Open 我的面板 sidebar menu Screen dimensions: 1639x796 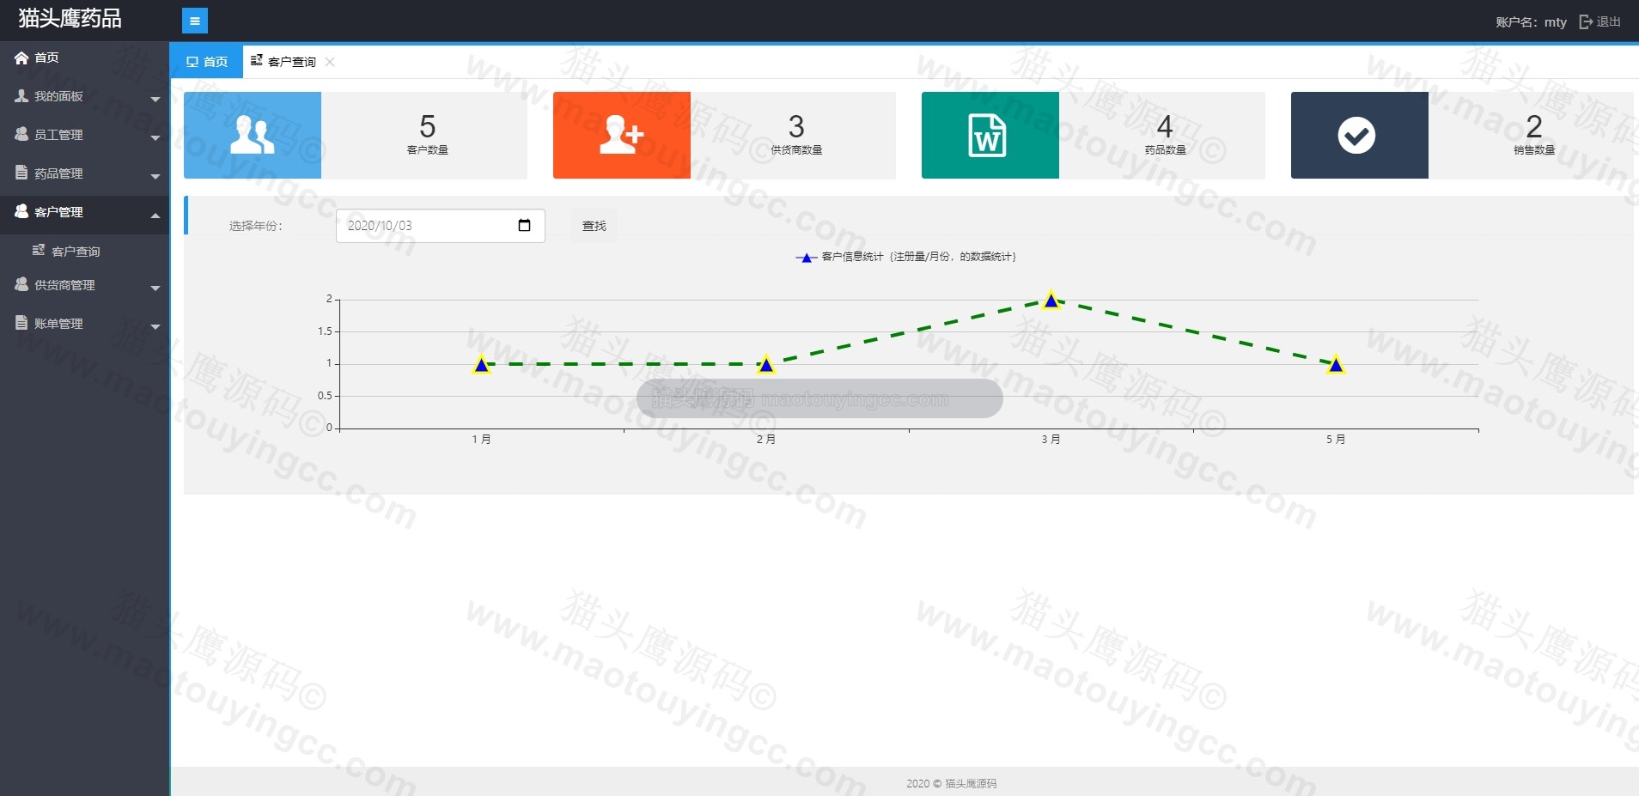tap(85, 96)
